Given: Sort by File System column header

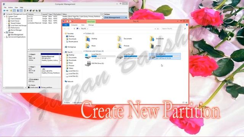Looking at the screenshot, I should coord(57,14).
